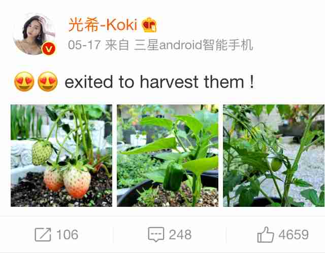
Task: Click the 05-17 post timestamp
Action: [x=84, y=45]
